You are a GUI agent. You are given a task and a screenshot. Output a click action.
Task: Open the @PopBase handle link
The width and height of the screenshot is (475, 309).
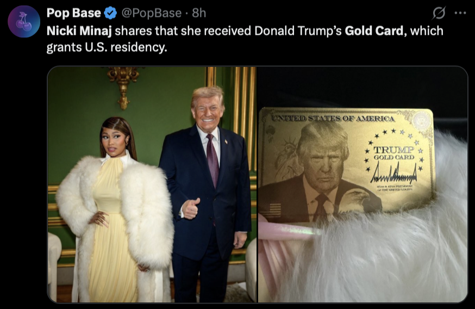tap(152, 13)
